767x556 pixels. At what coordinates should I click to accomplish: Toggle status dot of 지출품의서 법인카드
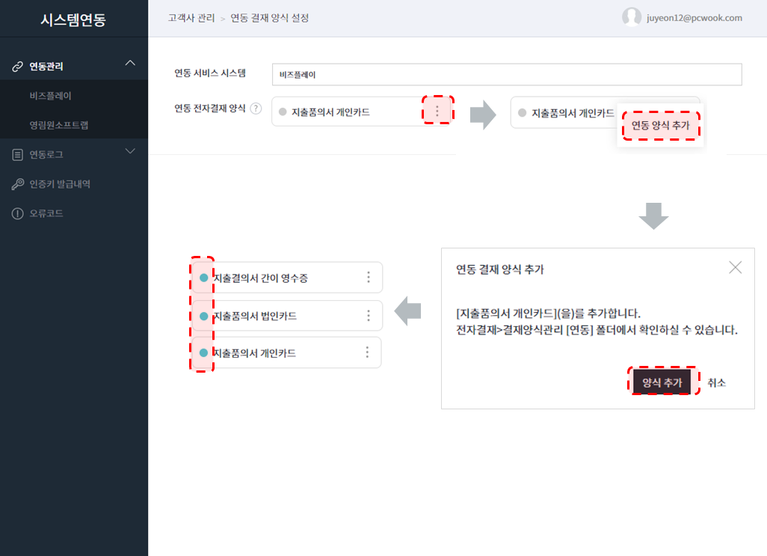coord(203,317)
